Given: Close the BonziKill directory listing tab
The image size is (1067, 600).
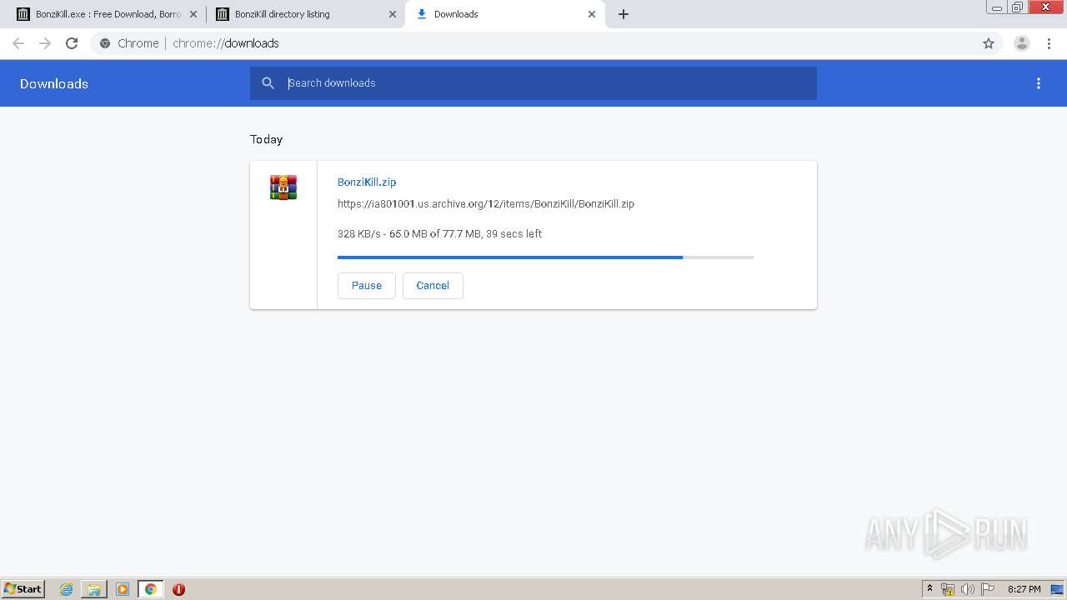Looking at the screenshot, I should pos(393,14).
